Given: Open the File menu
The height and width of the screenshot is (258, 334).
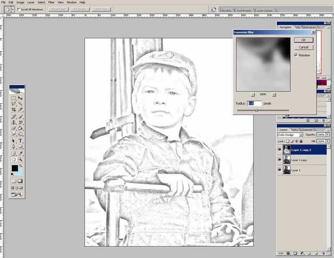Looking at the screenshot, I should [x=3, y=2].
